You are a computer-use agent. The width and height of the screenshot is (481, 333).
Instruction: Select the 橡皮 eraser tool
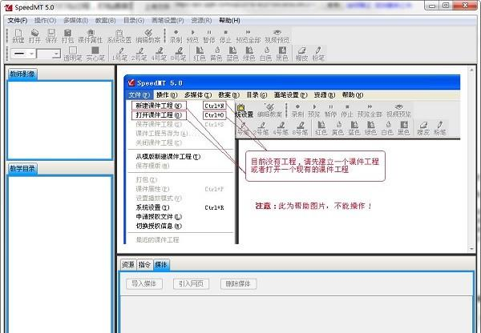pos(302,54)
